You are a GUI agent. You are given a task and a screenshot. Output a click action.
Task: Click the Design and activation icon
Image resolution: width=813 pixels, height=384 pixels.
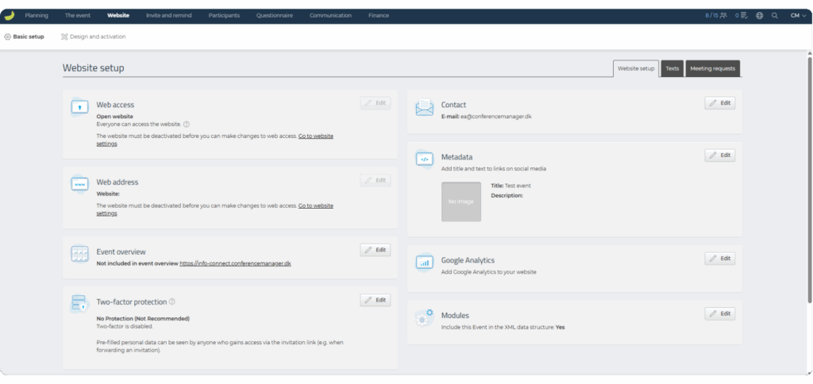[64, 36]
